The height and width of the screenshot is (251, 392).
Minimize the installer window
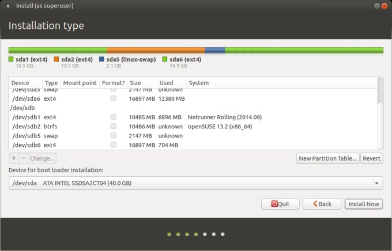point(377,6)
